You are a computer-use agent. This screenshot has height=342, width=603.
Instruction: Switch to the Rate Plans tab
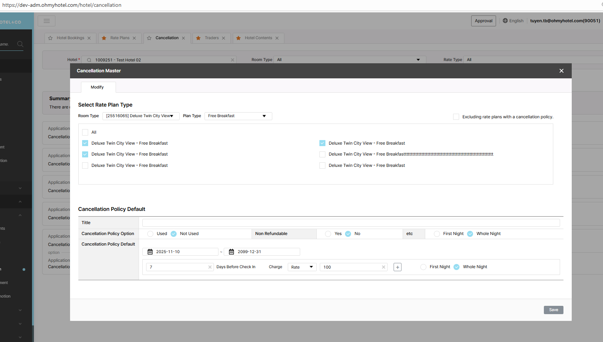[x=120, y=38]
